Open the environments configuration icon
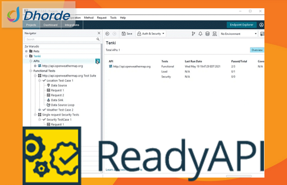This screenshot has height=185, width=287. pos(214,34)
